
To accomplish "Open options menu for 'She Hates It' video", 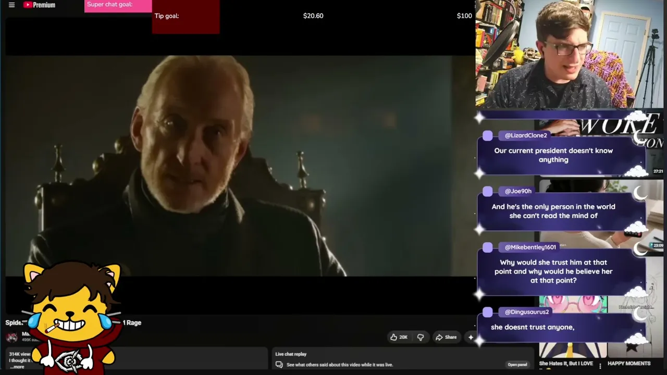I will click(x=600, y=366).
